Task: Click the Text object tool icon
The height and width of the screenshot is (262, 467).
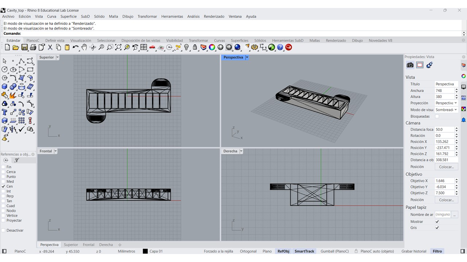Action: point(5,112)
